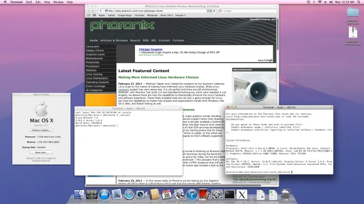Expand the News bookmarks folder dropdown

click(x=166, y=15)
